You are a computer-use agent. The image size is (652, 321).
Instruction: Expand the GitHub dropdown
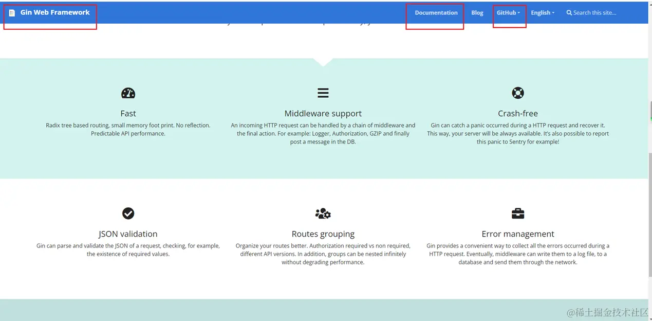(x=508, y=13)
